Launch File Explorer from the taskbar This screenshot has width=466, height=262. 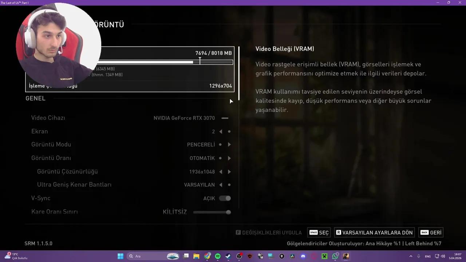point(196,256)
